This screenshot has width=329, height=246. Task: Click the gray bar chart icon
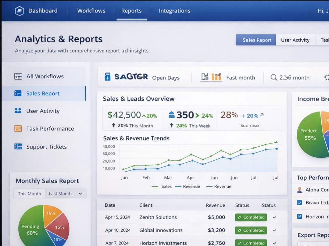pos(205,77)
